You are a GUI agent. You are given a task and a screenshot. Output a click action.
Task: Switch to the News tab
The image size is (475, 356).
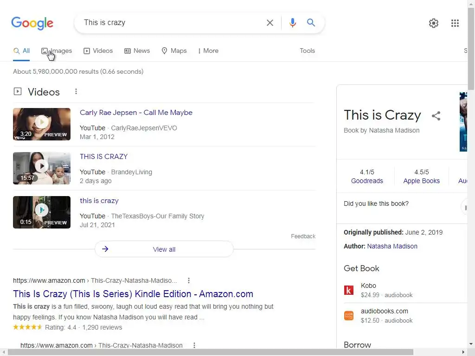click(x=137, y=51)
